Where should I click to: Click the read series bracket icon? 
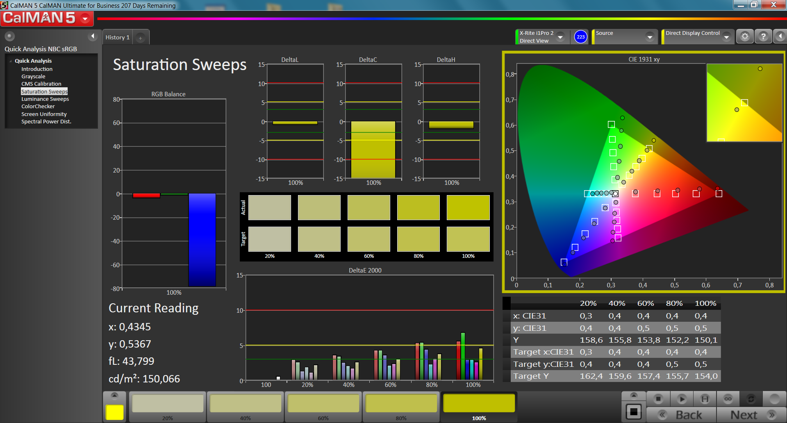pos(705,399)
